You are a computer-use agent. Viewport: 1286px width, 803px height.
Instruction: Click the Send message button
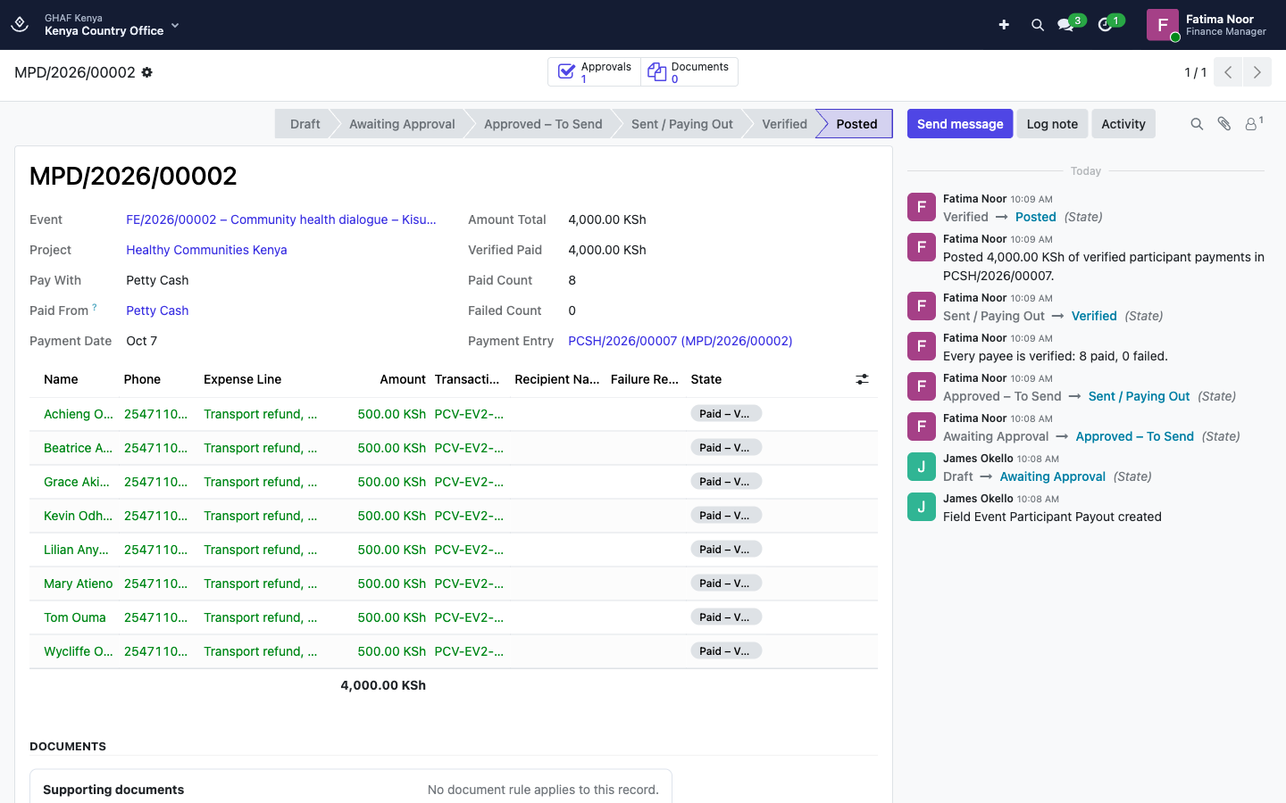(960, 124)
